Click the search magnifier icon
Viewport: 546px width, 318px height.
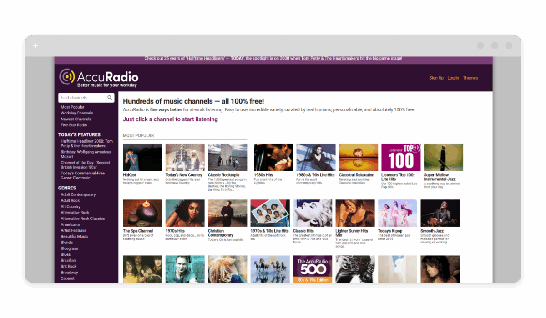click(110, 98)
